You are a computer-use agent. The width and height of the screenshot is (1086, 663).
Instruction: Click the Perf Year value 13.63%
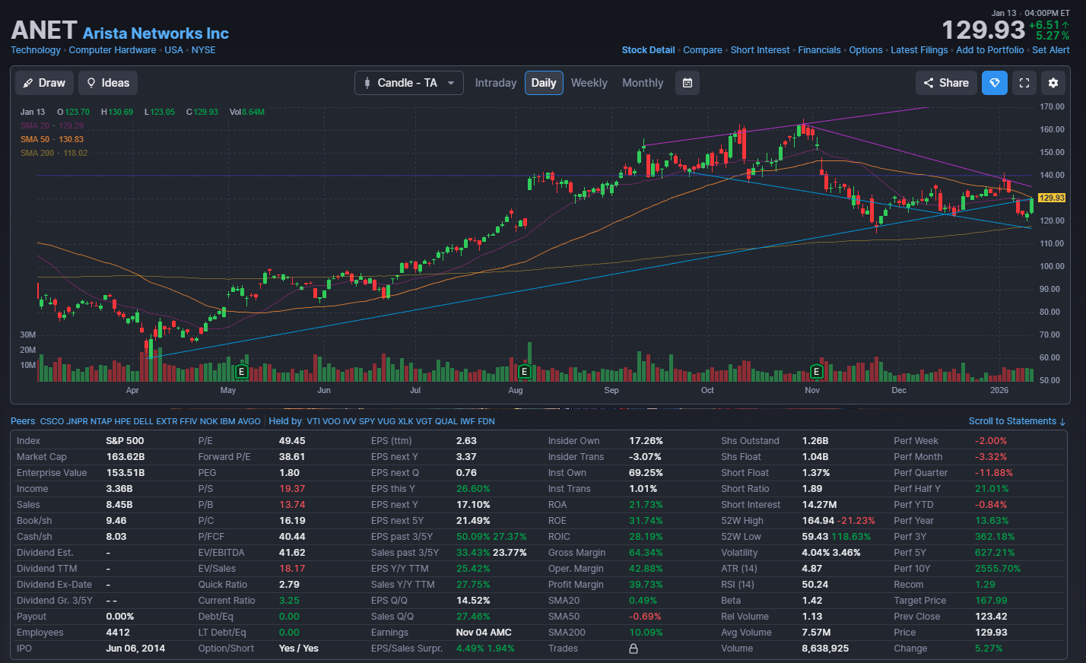click(x=992, y=521)
